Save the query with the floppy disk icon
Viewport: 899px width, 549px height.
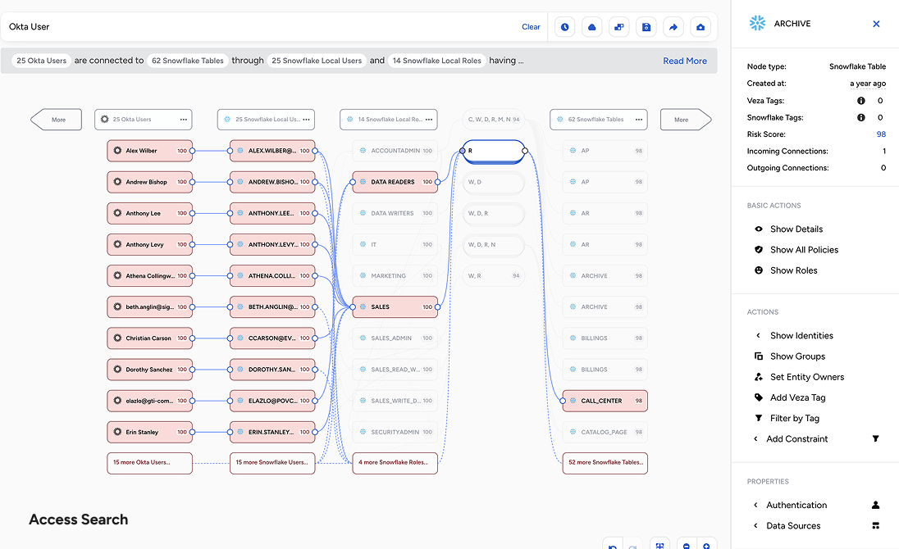646,27
